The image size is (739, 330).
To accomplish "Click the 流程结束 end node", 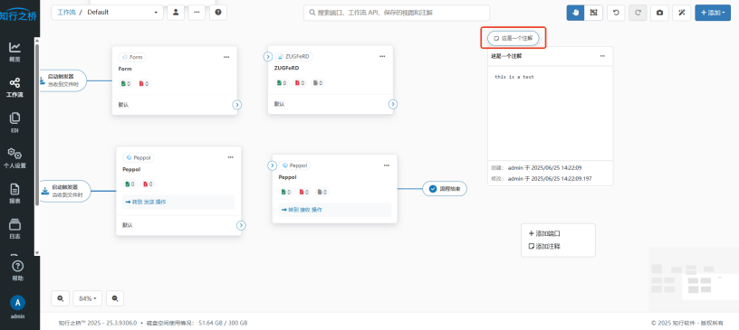I will [445, 189].
